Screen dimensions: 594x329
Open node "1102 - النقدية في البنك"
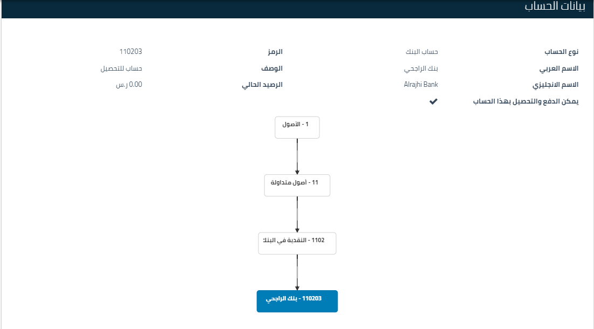click(297, 243)
